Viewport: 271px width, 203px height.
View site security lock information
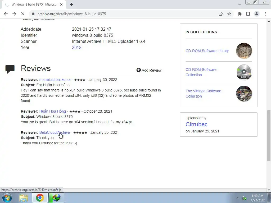coord(33,14)
